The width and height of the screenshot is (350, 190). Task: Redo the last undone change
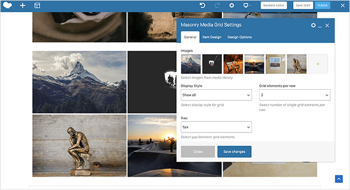coord(217,5)
